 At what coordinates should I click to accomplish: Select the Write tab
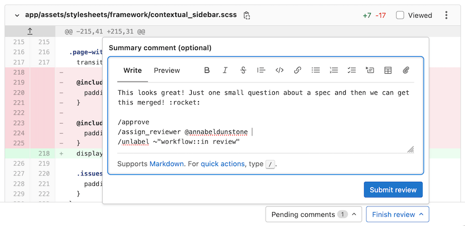point(132,70)
